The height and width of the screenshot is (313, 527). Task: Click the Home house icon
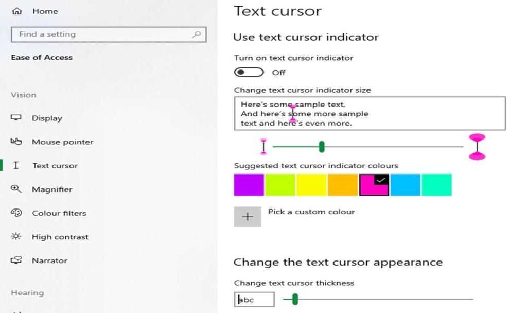pos(19,10)
